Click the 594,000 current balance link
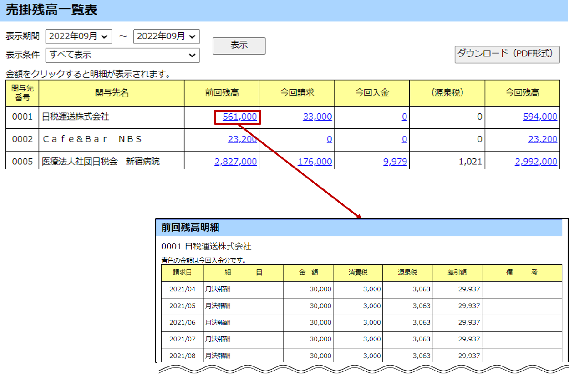This screenshot has height=386, width=569. pos(540,117)
